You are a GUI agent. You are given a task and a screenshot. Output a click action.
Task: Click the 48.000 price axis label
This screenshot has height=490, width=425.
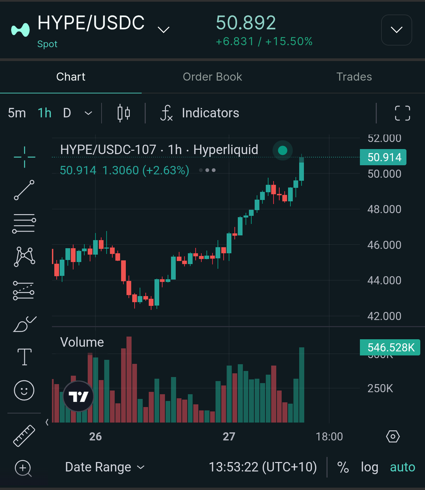point(384,209)
